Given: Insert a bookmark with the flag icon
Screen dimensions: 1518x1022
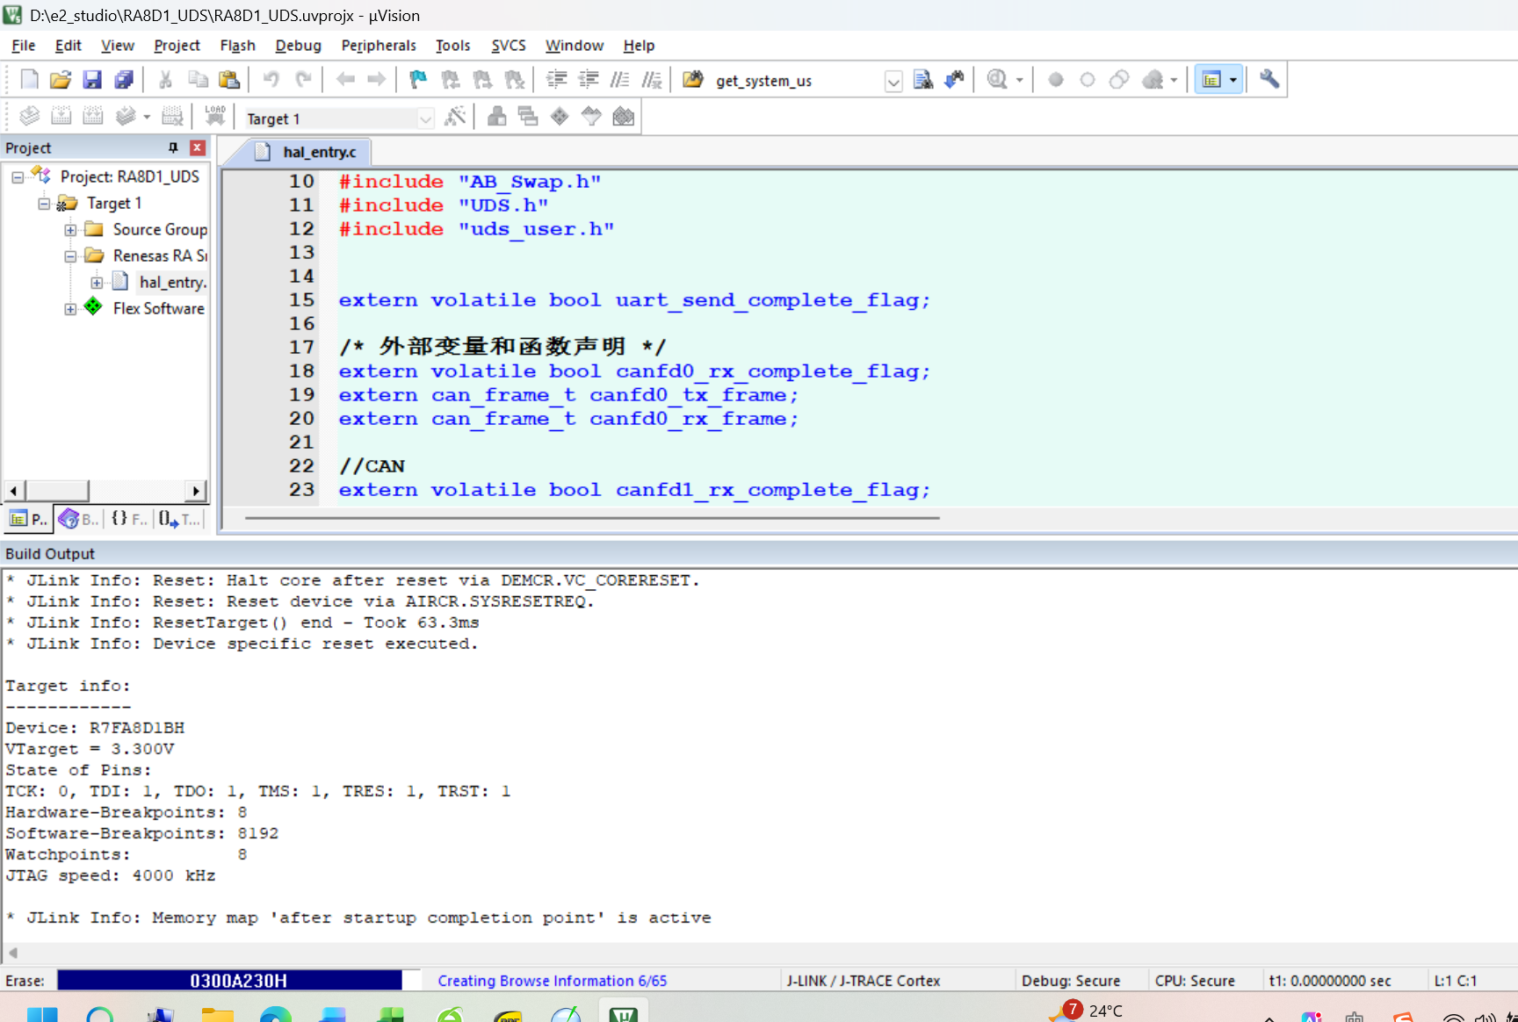Looking at the screenshot, I should pyautogui.click(x=418, y=80).
